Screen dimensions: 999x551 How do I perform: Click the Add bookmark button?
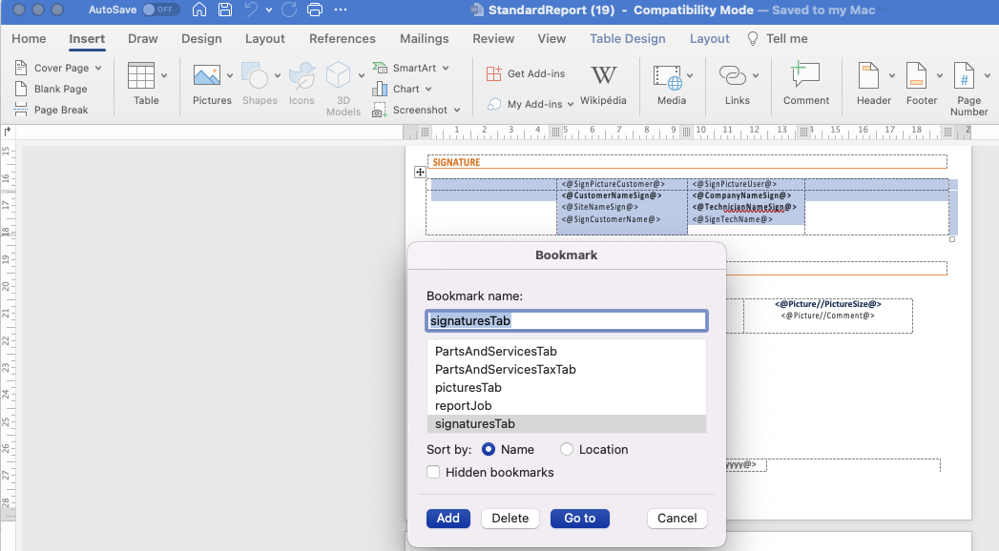(447, 519)
